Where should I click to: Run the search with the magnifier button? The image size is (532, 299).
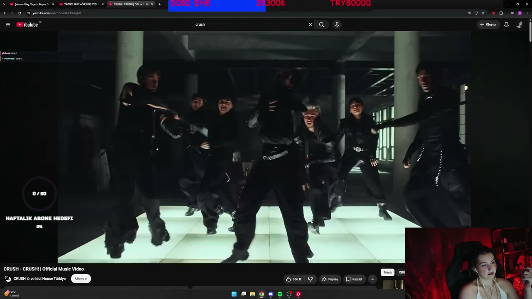point(321,25)
